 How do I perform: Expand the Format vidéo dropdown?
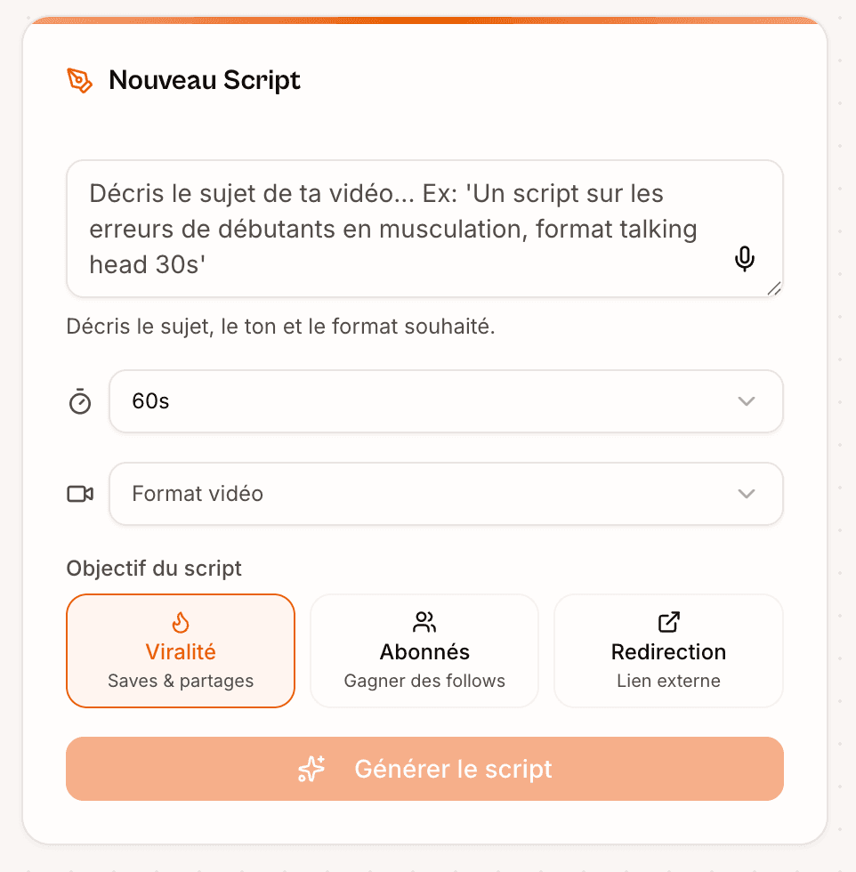tap(446, 494)
